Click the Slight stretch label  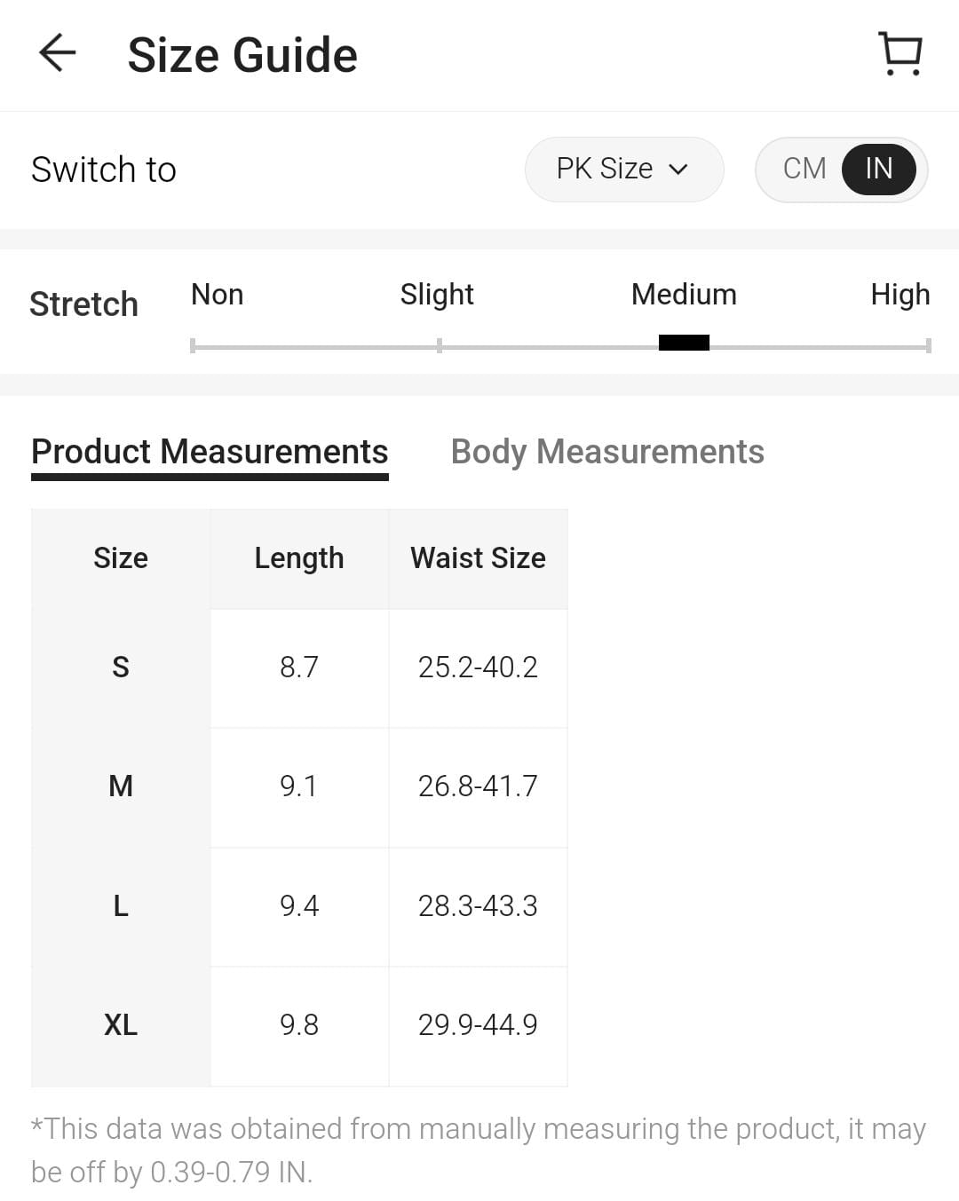[437, 295]
